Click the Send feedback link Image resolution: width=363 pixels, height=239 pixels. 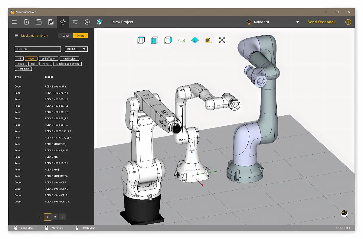click(322, 22)
